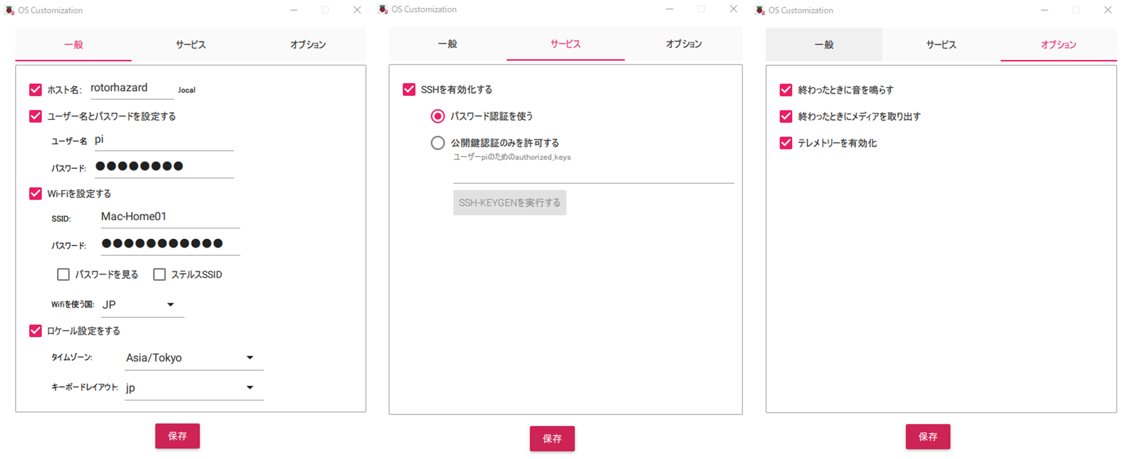
Task: Select パスワード認証を使う radio button
Action: [x=438, y=116]
